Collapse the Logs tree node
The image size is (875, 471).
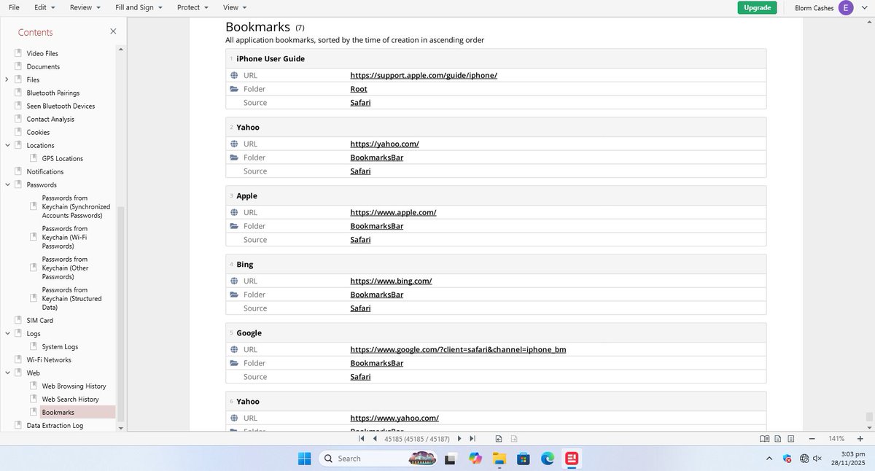coord(7,333)
